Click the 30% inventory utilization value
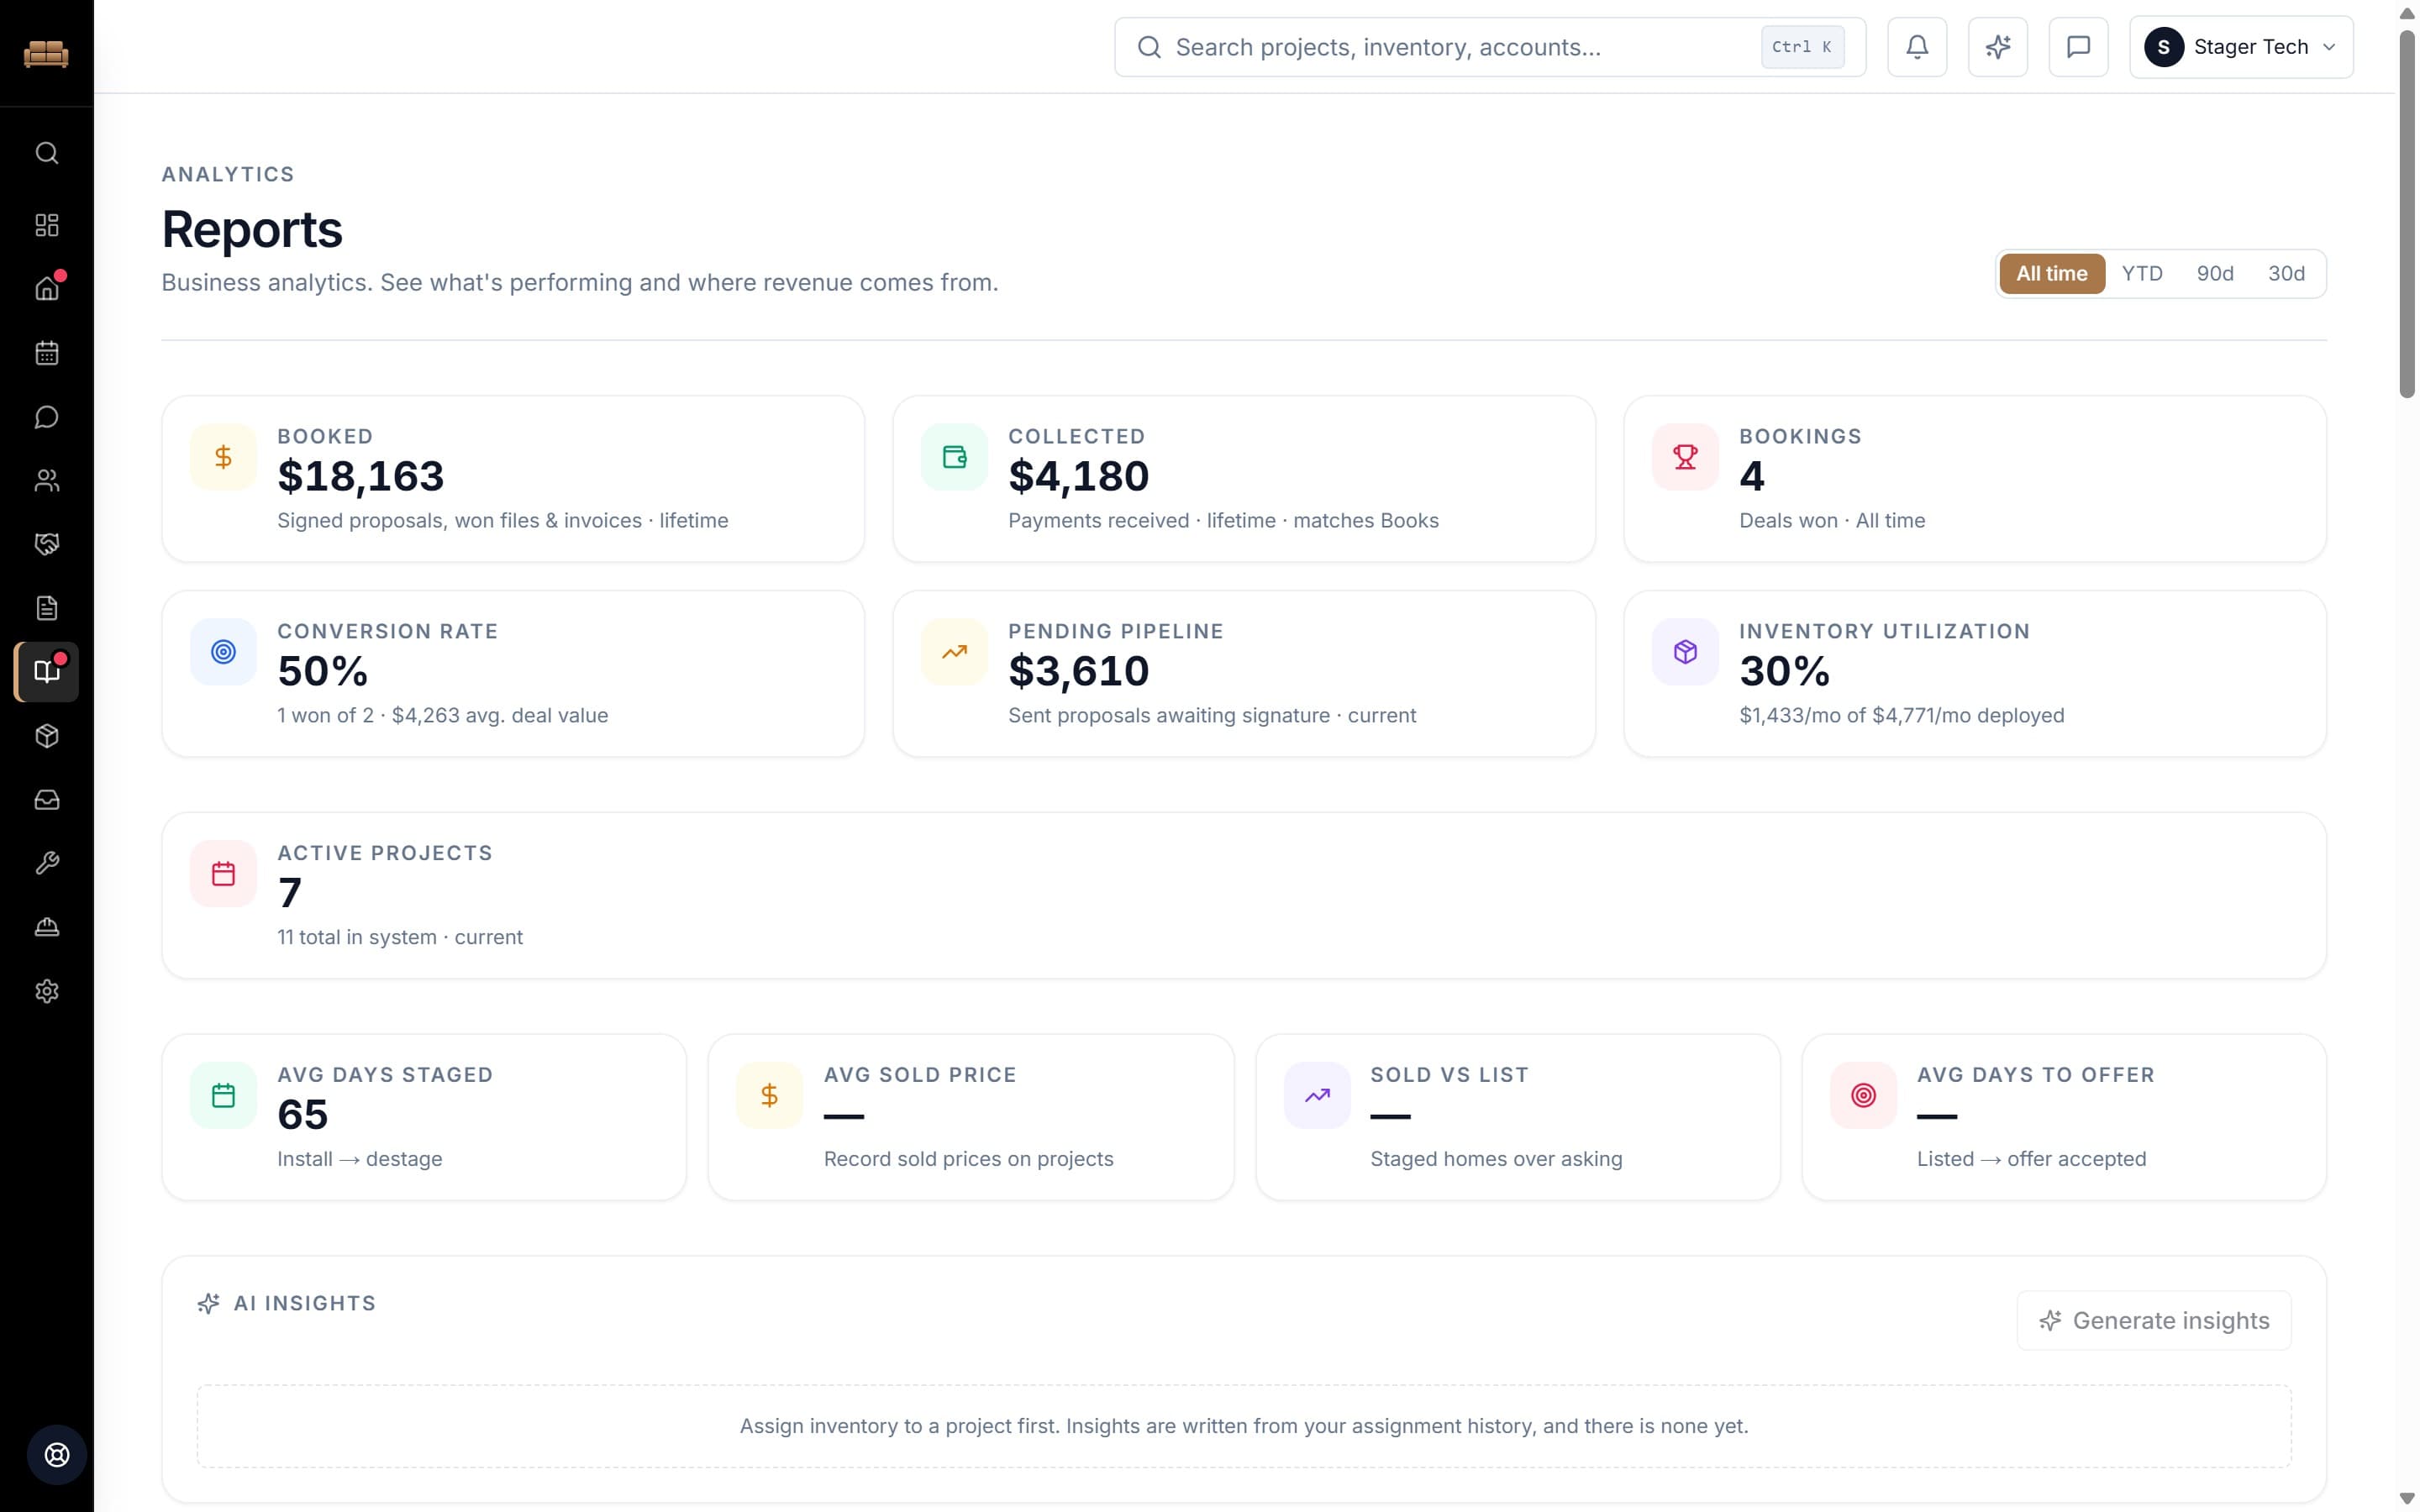Screen dimensions: 2420x1512 pos(1785,671)
